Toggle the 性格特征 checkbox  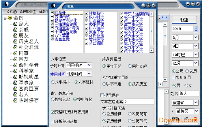point(87,13)
